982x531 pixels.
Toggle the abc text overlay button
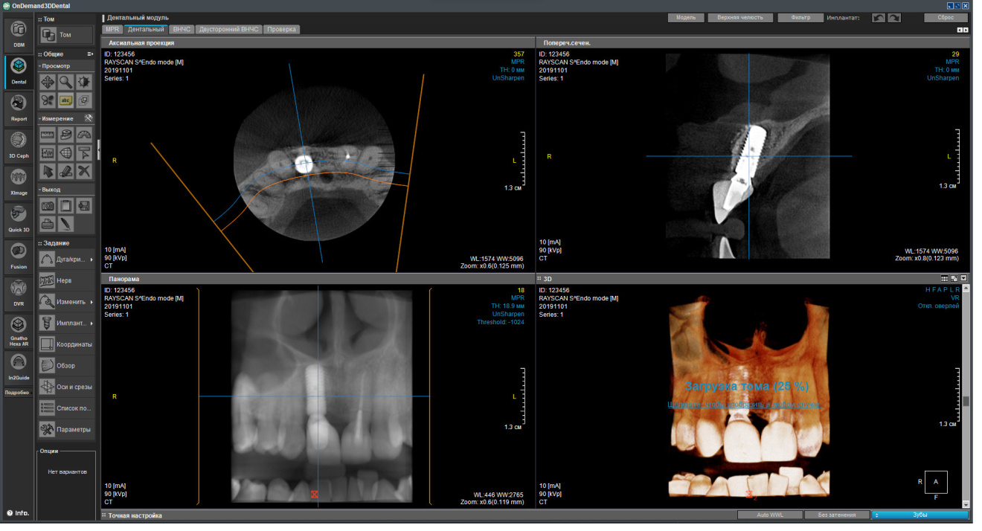(66, 100)
